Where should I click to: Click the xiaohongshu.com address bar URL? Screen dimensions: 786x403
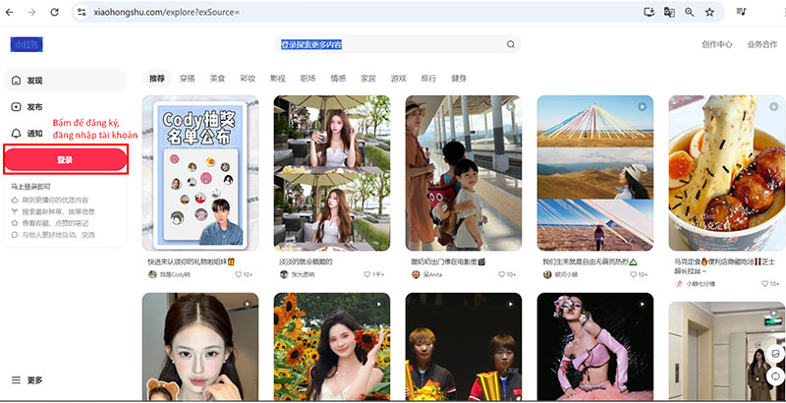[x=166, y=12]
